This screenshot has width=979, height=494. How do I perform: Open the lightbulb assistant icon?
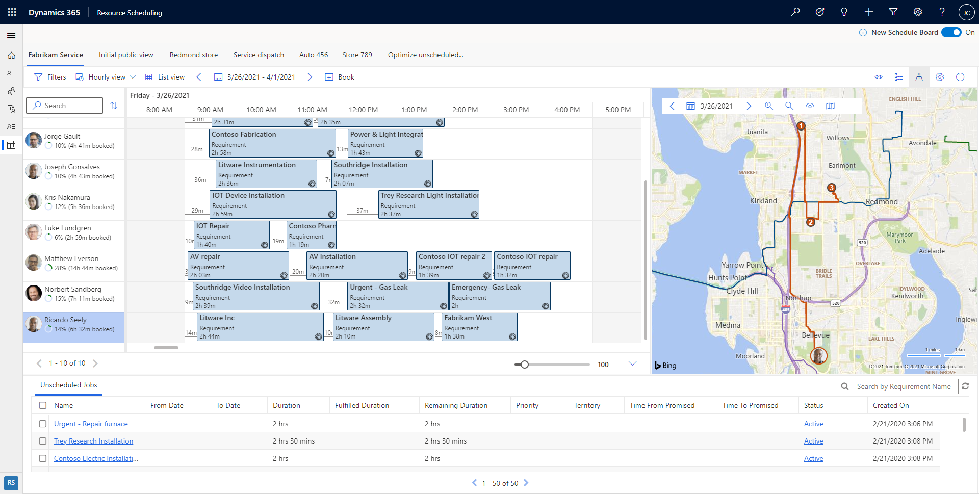(x=844, y=12)
